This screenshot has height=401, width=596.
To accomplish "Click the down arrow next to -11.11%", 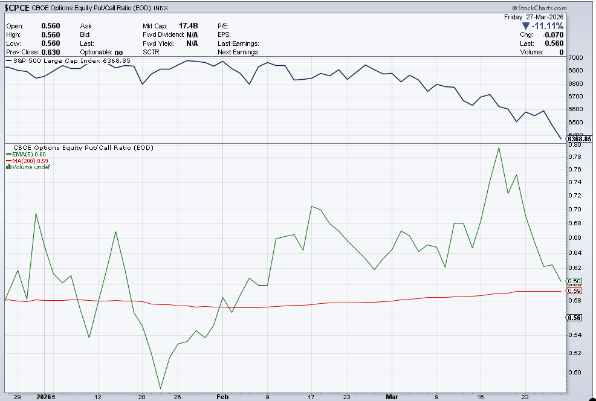I will click(526, 26).
